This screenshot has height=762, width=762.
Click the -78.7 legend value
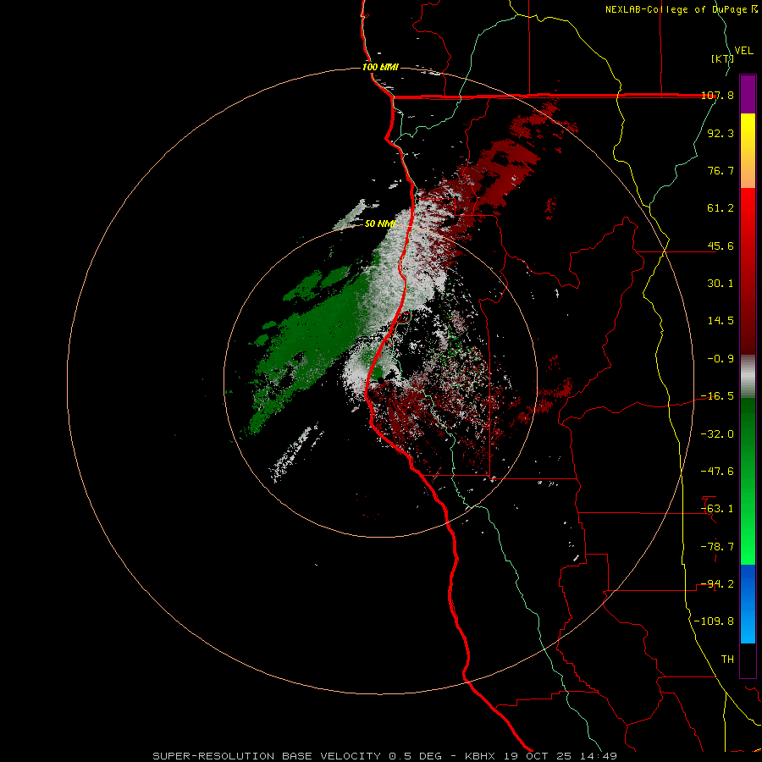tap(717, 547)
